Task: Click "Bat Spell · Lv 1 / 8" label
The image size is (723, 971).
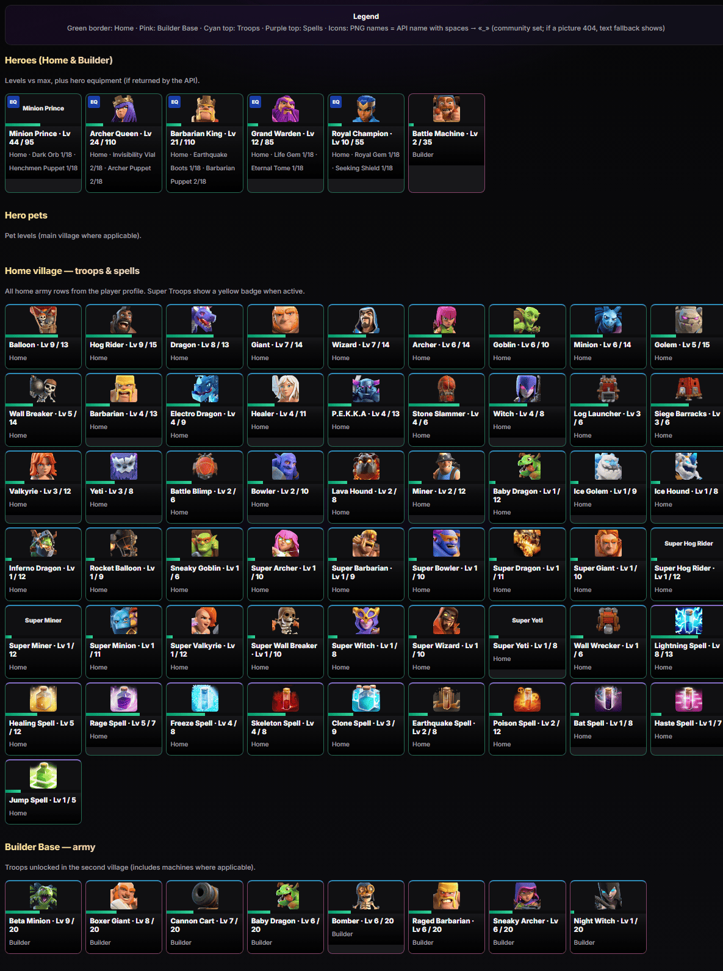Action: (603, 723)
